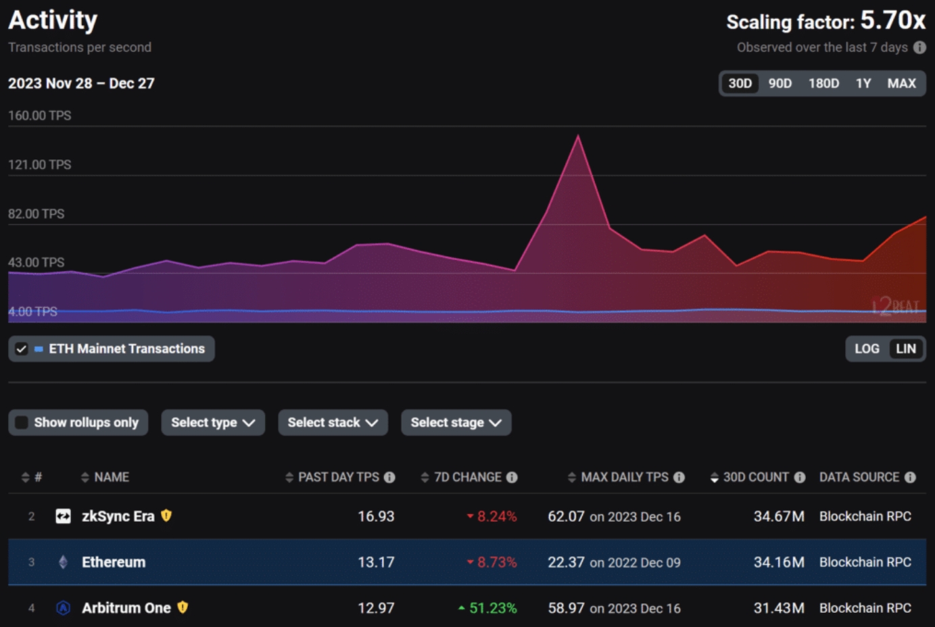935x627 pixels.
Task: Sort by 30D COUNT arrows
Action: [715, 477]
